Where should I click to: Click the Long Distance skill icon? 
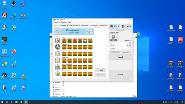point(58,47)
